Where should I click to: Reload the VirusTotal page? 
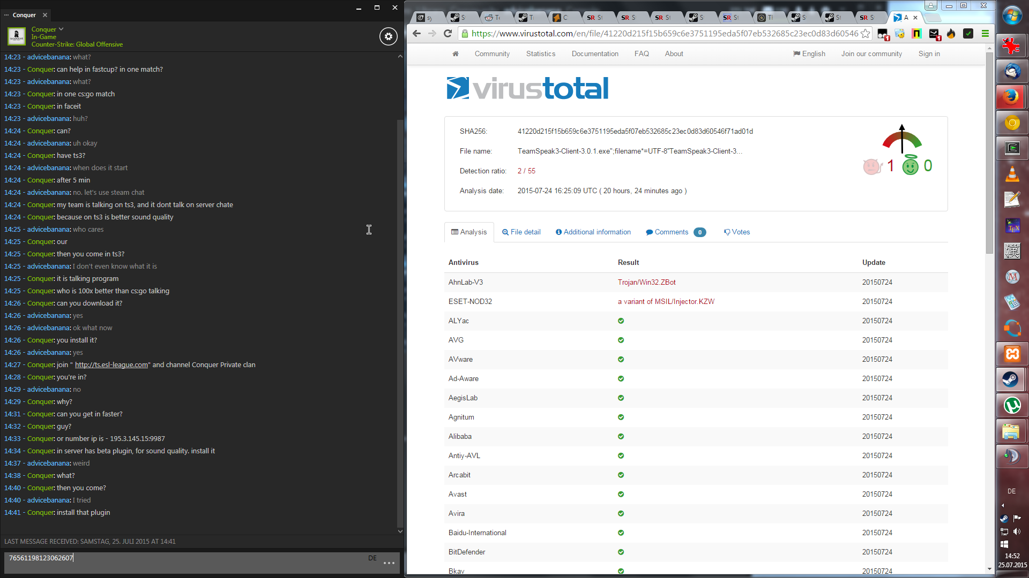pos(448,34)
